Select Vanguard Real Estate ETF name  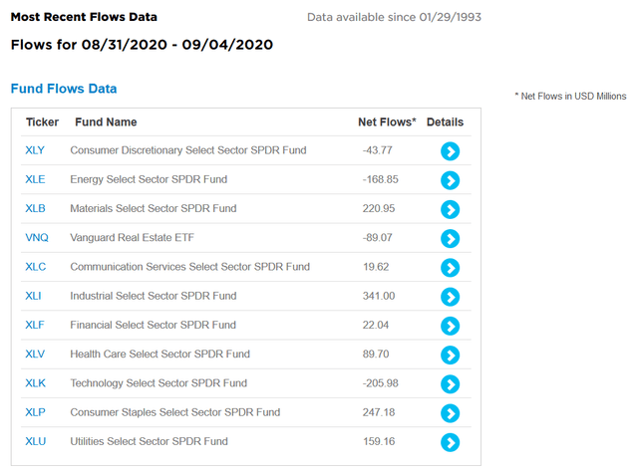[x=133, y=237]
